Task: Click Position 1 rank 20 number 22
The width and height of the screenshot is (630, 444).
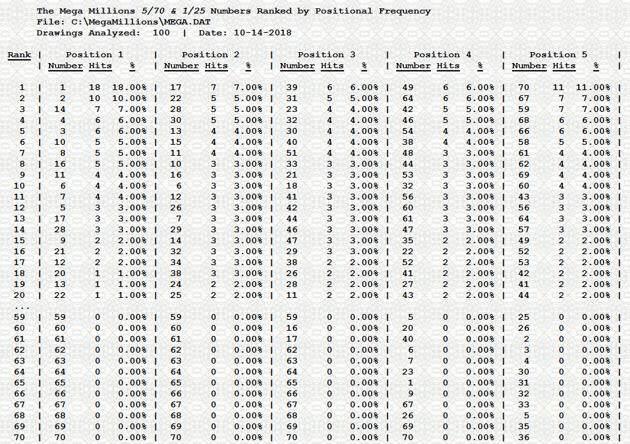Action: coord(60,295)
